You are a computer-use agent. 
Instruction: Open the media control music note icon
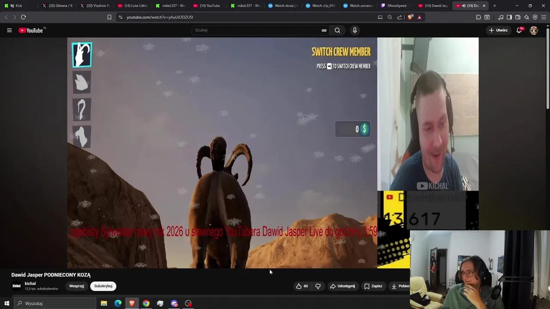501,17
